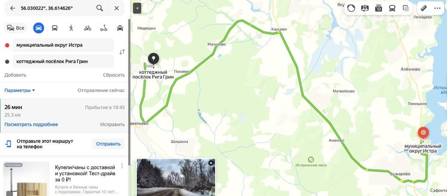Toggle the traffic layer on map

tap(351, 8)
